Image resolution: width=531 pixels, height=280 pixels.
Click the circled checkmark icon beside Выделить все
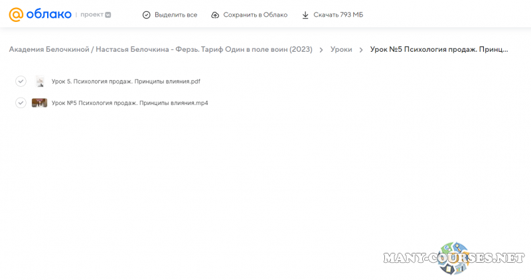coord(147,15)
